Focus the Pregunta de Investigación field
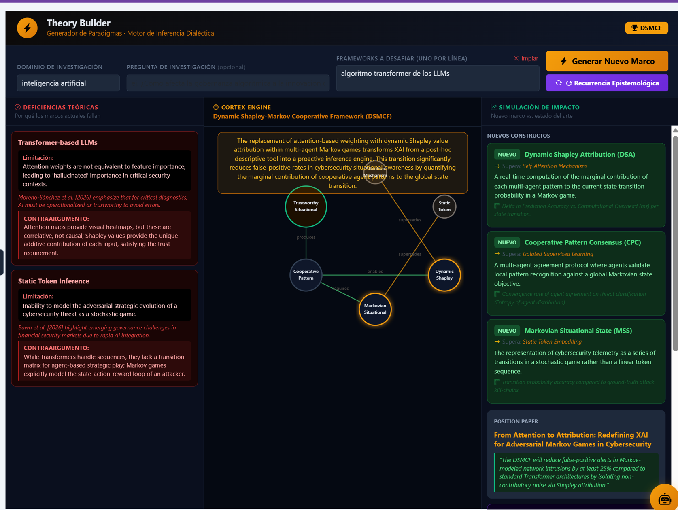The height and width of the screenshot is (510, 678). pyautogui.click(x=228, y=83)
